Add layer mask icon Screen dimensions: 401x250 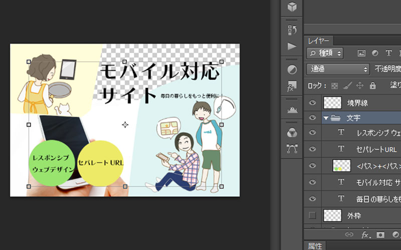380,234
